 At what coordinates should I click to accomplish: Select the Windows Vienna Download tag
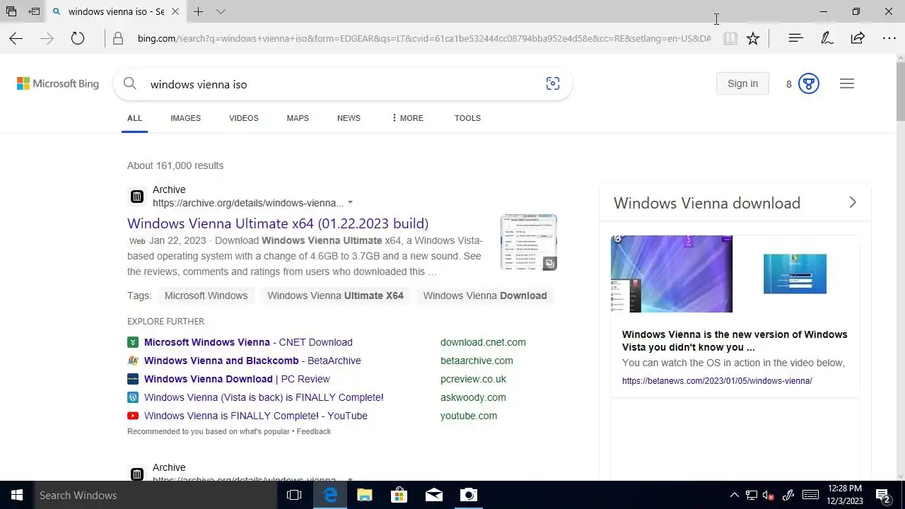click(x=485, y=296)
